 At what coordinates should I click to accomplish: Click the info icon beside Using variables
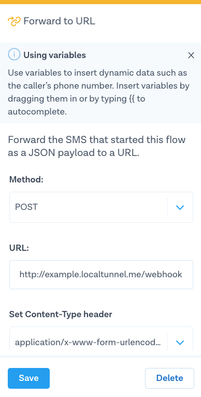[x=14, y=54]
